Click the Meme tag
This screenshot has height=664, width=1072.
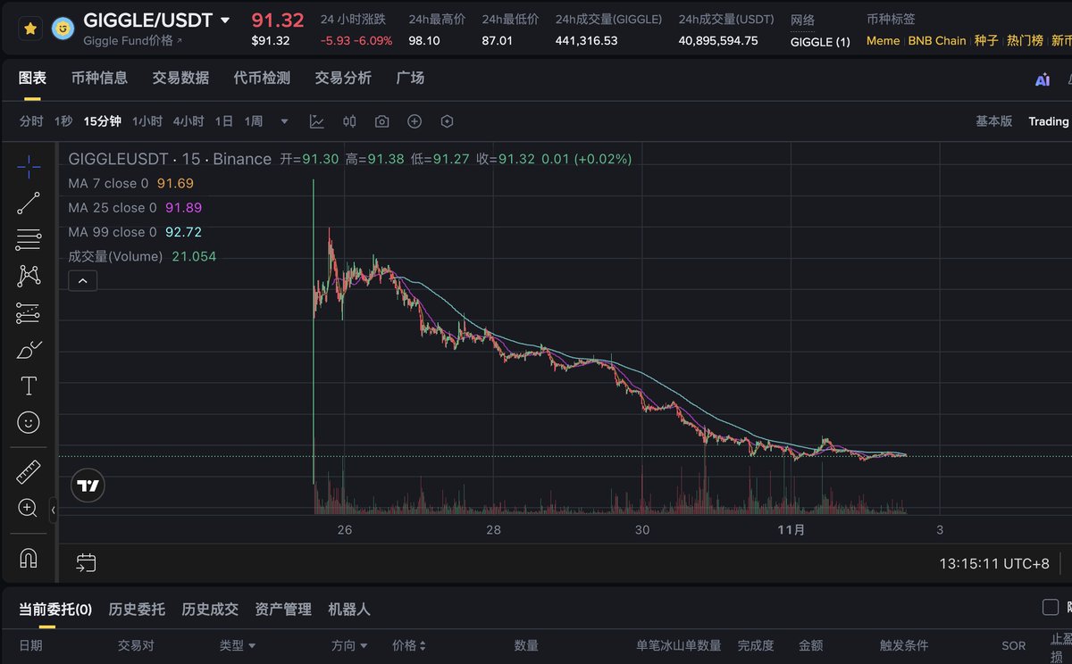884,41
